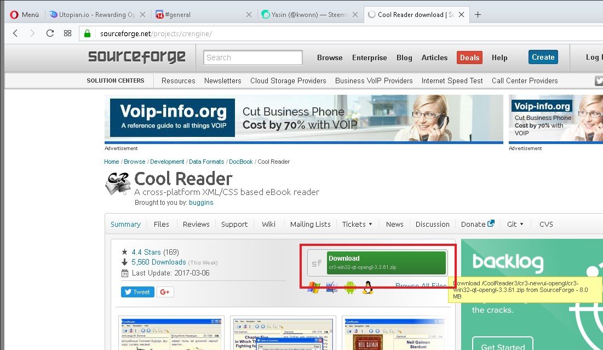Select the CVS project tab

pos(546,224)
